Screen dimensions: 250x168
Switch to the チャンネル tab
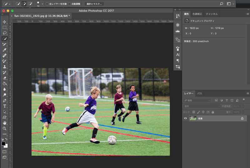pyautogui.click(x=212, y=14)
